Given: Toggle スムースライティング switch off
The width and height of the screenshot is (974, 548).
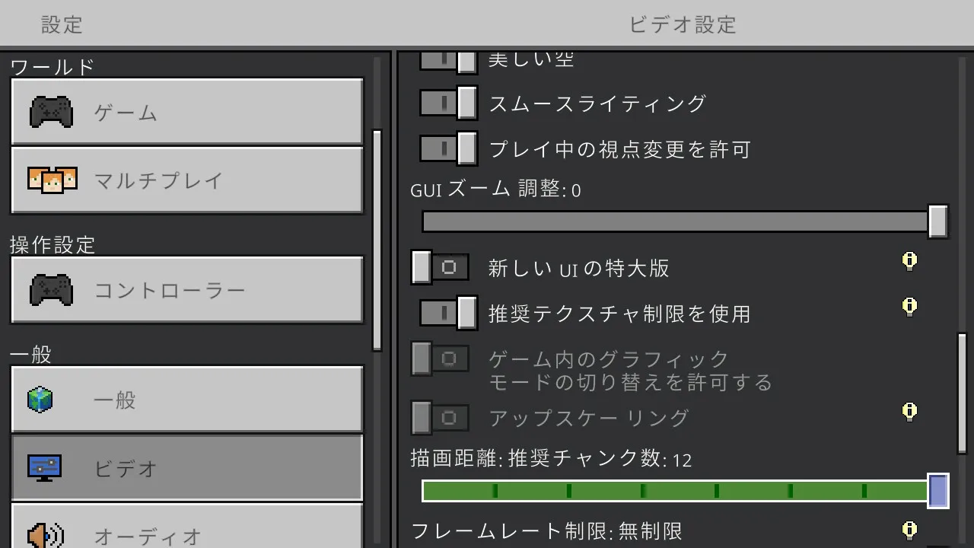Looking at the screenshot, I should point(448,104).
